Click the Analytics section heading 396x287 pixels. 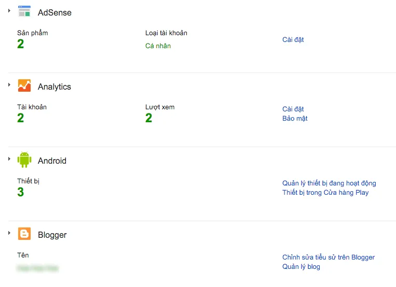54,87
